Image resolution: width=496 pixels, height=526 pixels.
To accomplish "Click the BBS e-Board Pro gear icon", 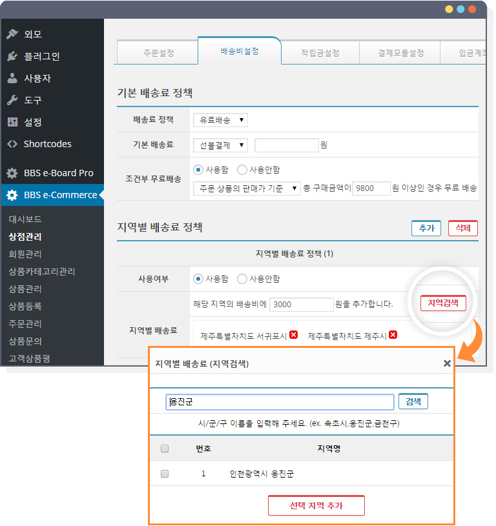I will 12,173.
